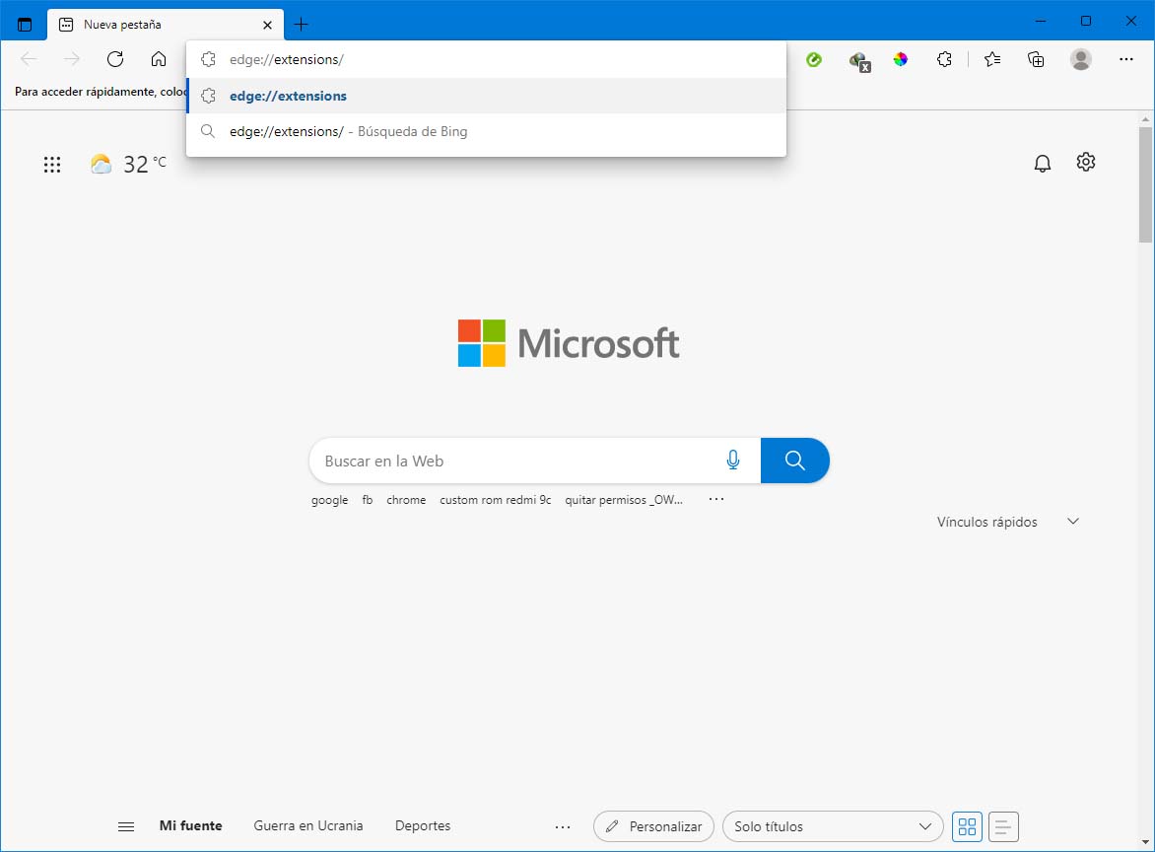Select custom rom redmi 9c search
Screen dimensions: 1155x852
point(495,500)
